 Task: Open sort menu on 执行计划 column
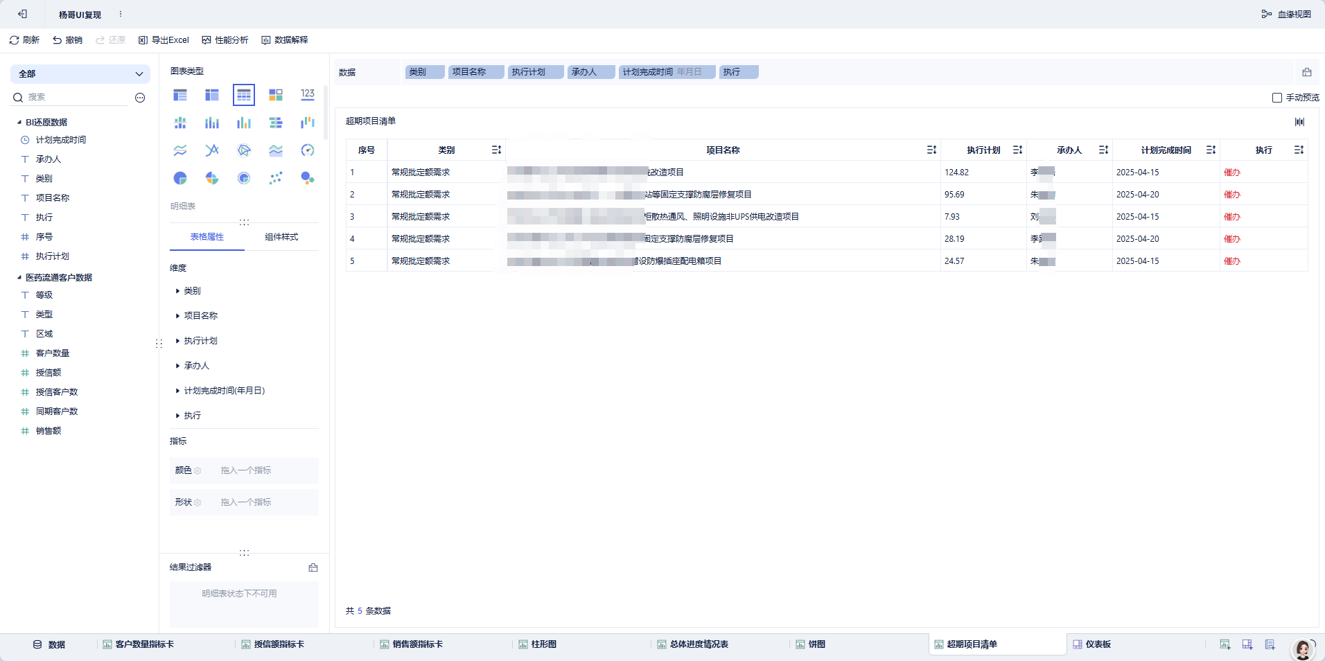(1017, 150)
